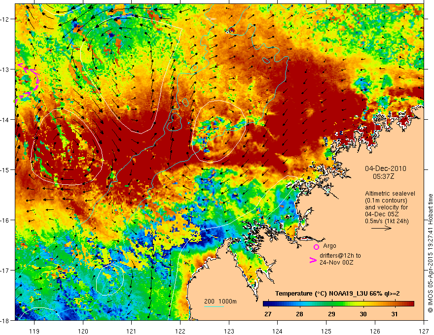Click the longitude label 124
The image size is (434, 335).
point(278,331)
